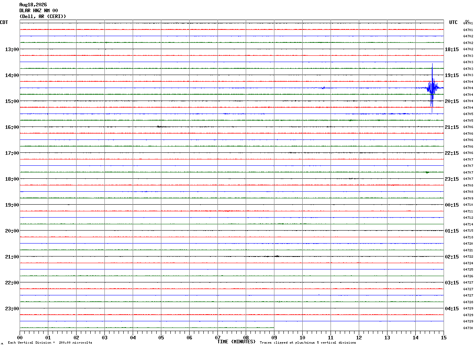Select the 13:00 CDT time label
The width and height of the screenshot is (475, 348).
(x=12, y=49)
